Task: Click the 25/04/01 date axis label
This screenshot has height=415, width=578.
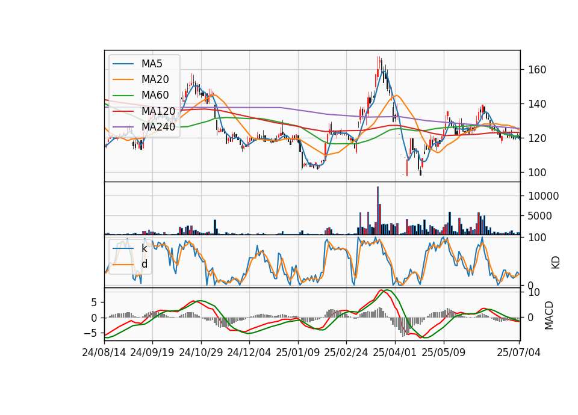Action: click(395, 353)
